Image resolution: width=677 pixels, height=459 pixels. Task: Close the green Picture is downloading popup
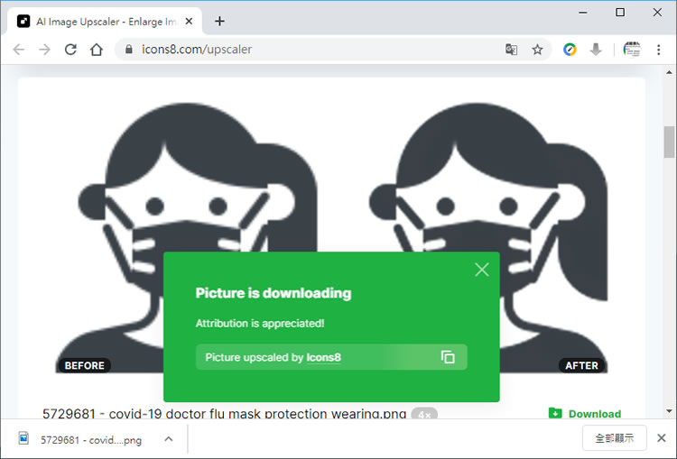click(x=482, y=270)
